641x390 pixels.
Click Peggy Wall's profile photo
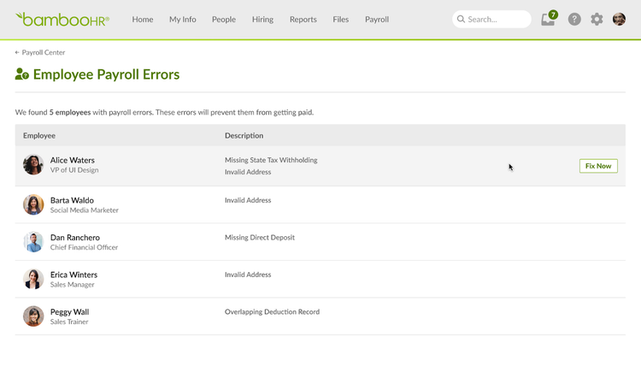pyautogui.click(x=33, y=316)
